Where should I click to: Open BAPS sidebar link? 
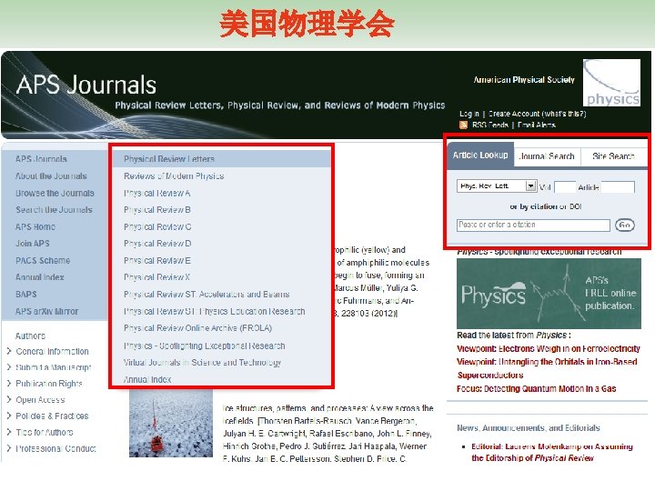point(25,295)
